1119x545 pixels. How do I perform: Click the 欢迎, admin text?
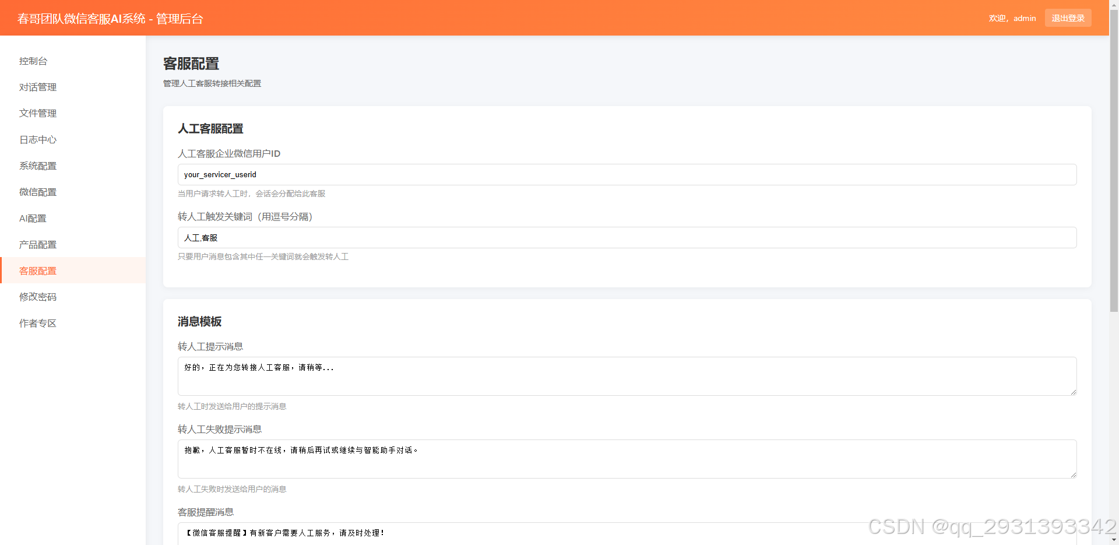pos(1012,18)
